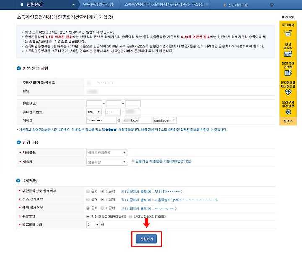Select 비공개 for 금액 공개여부
302x255 pixels.
pos(102,208)
